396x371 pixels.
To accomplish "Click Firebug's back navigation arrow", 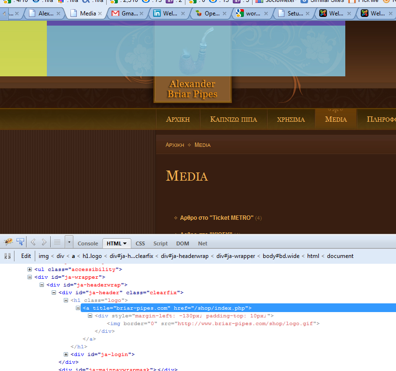I will [x=33, y=242].
